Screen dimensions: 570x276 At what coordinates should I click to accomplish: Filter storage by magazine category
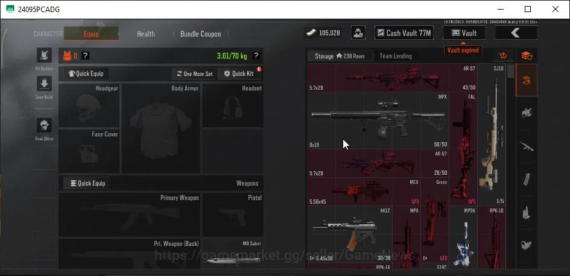pos(527,180)
